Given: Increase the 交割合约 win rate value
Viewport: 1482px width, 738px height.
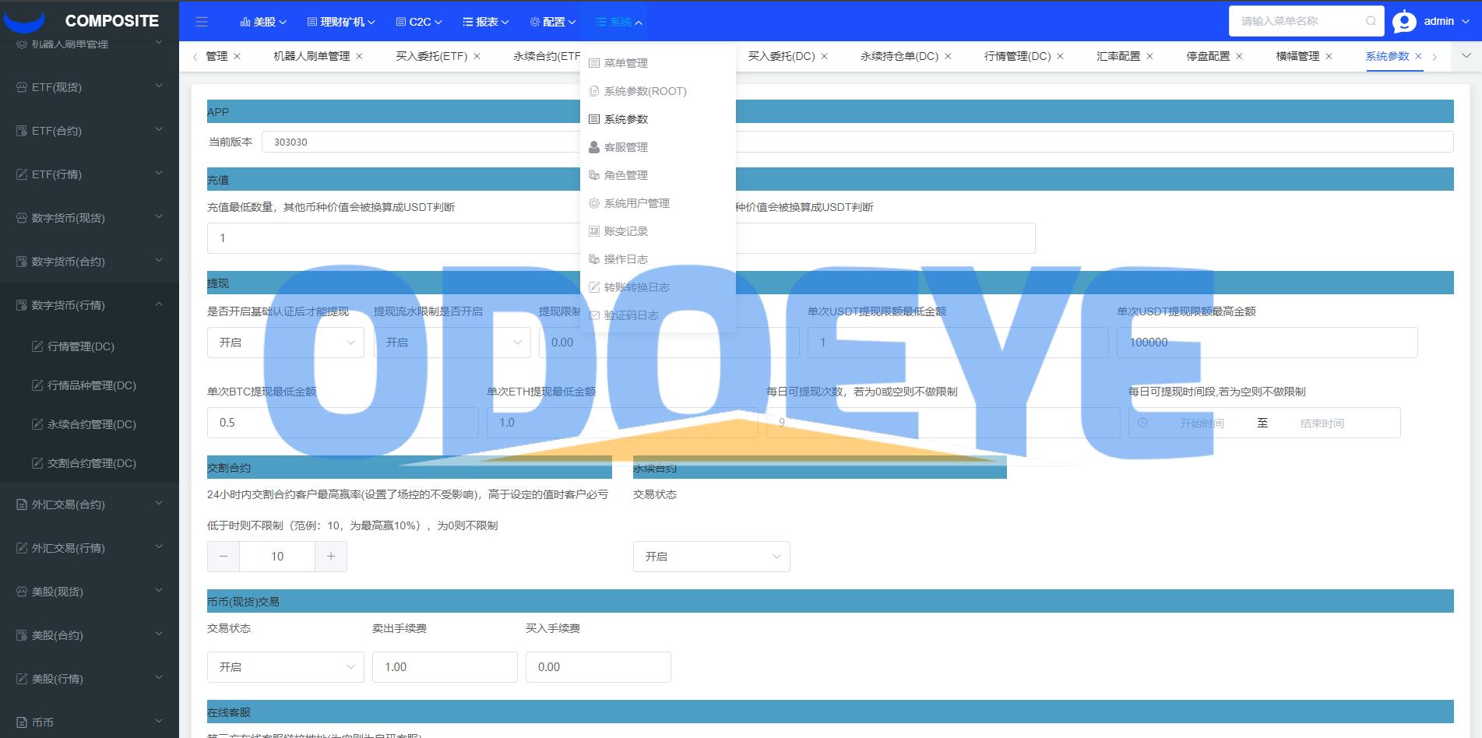Looking at the screenshot, I should tap(331, 557).
